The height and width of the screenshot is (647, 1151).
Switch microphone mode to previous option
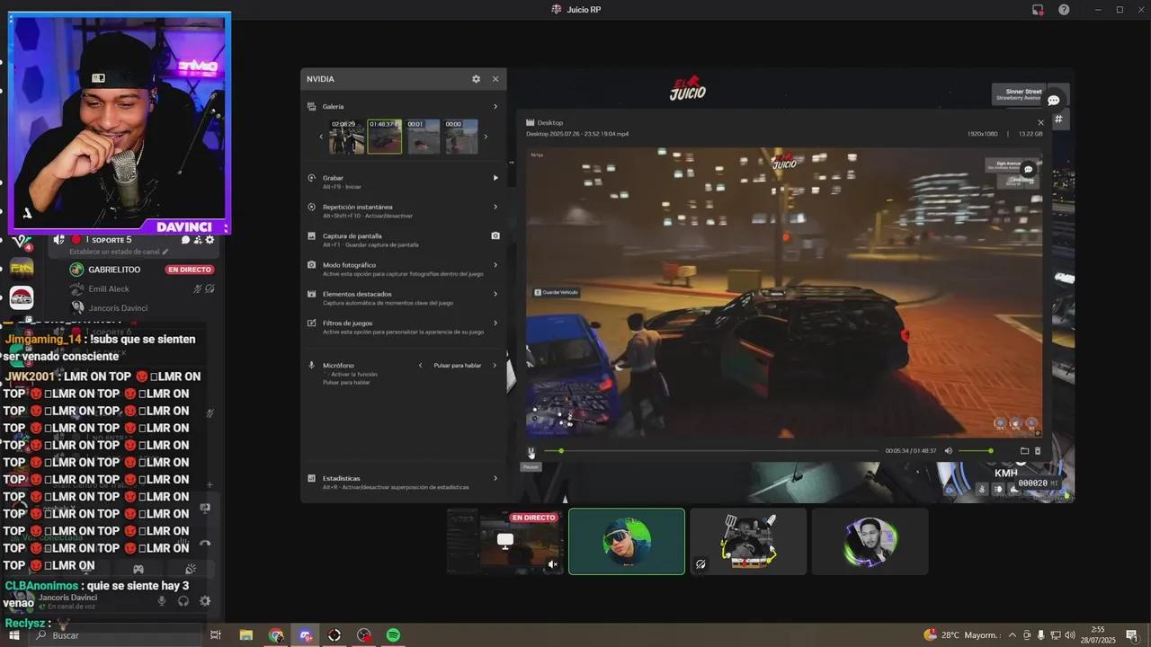[x=420, y=366]
